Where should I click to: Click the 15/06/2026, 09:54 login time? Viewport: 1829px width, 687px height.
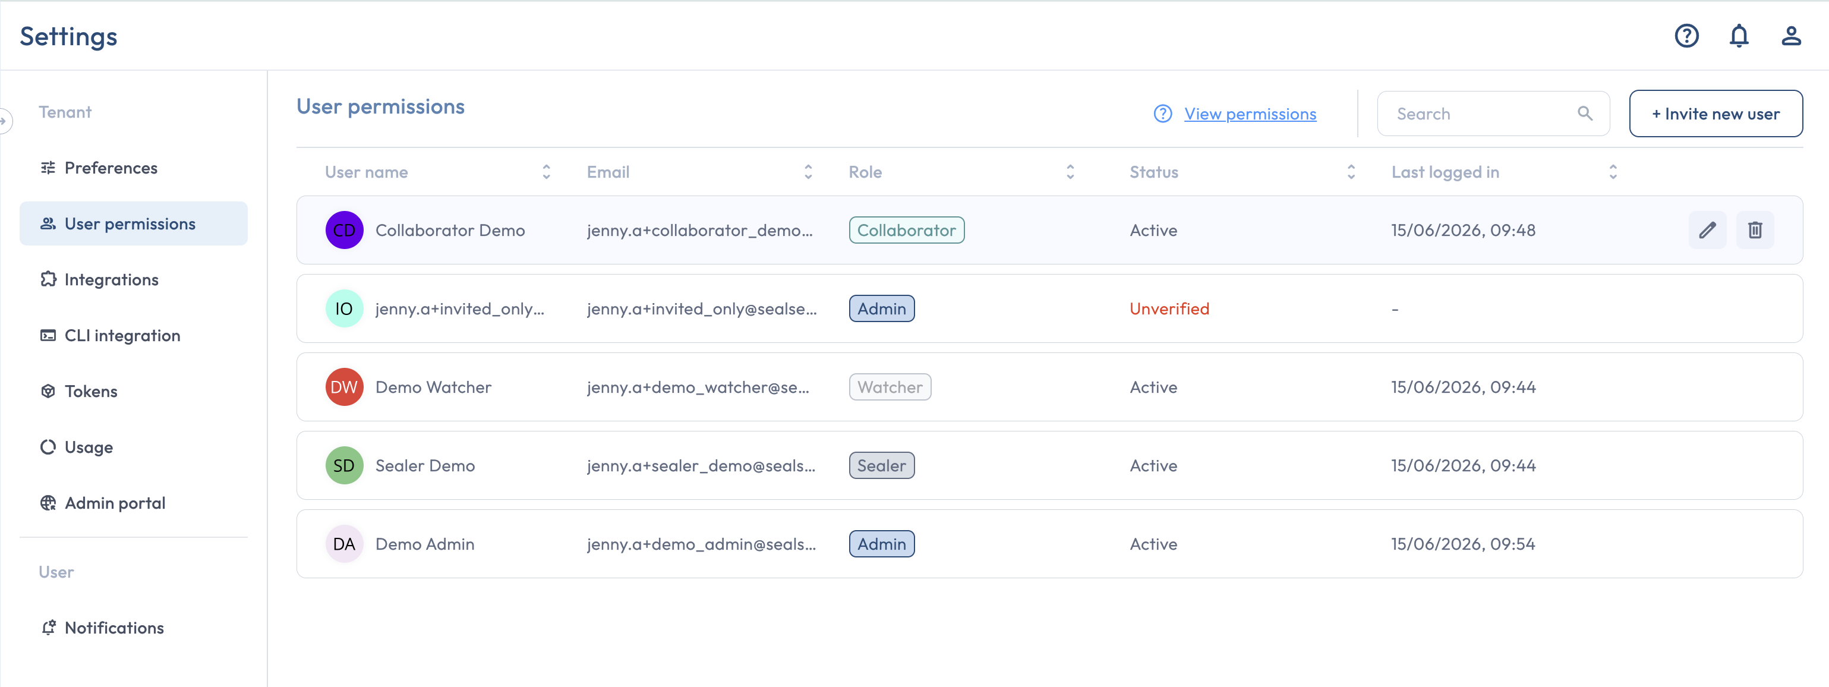pyautogui.click(x=1462, y=544)
